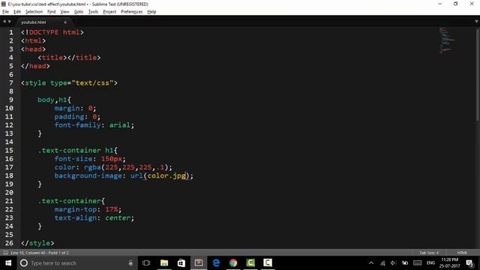
Task: Close the youtube.html tab via its dot
Action: [x=65, y=22]
